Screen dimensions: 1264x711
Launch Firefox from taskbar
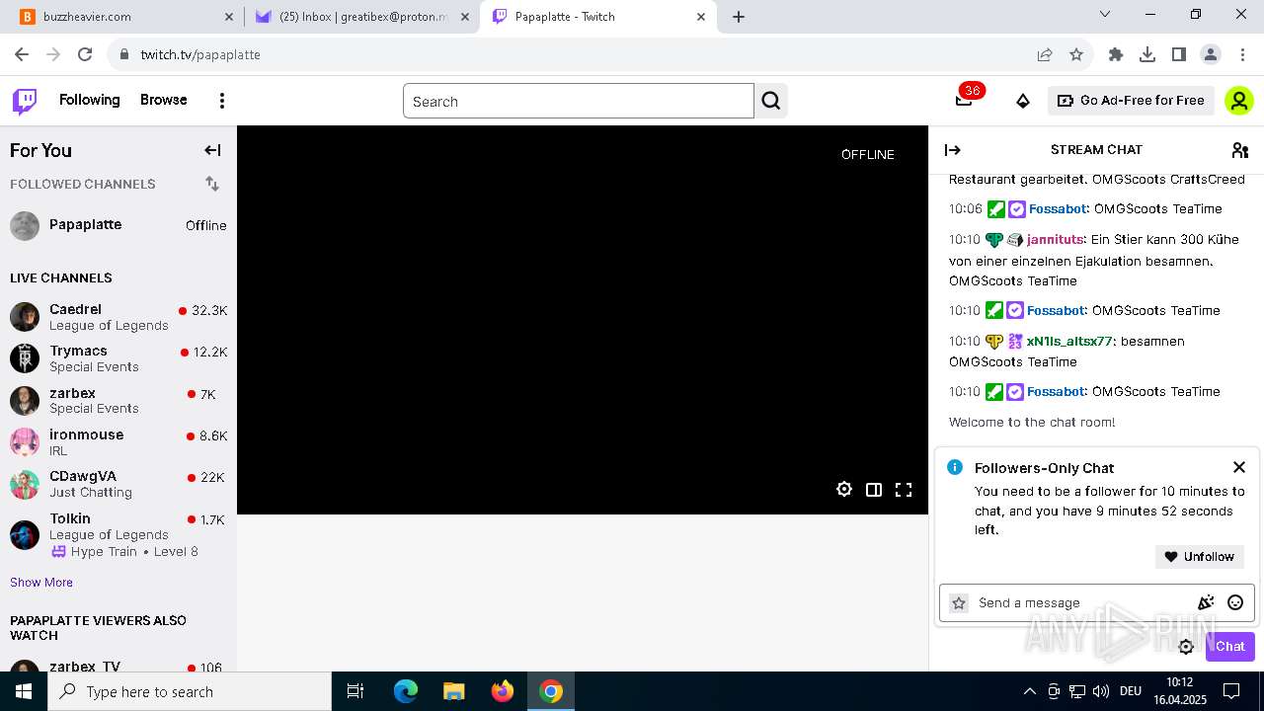click(x=503, y=691)
